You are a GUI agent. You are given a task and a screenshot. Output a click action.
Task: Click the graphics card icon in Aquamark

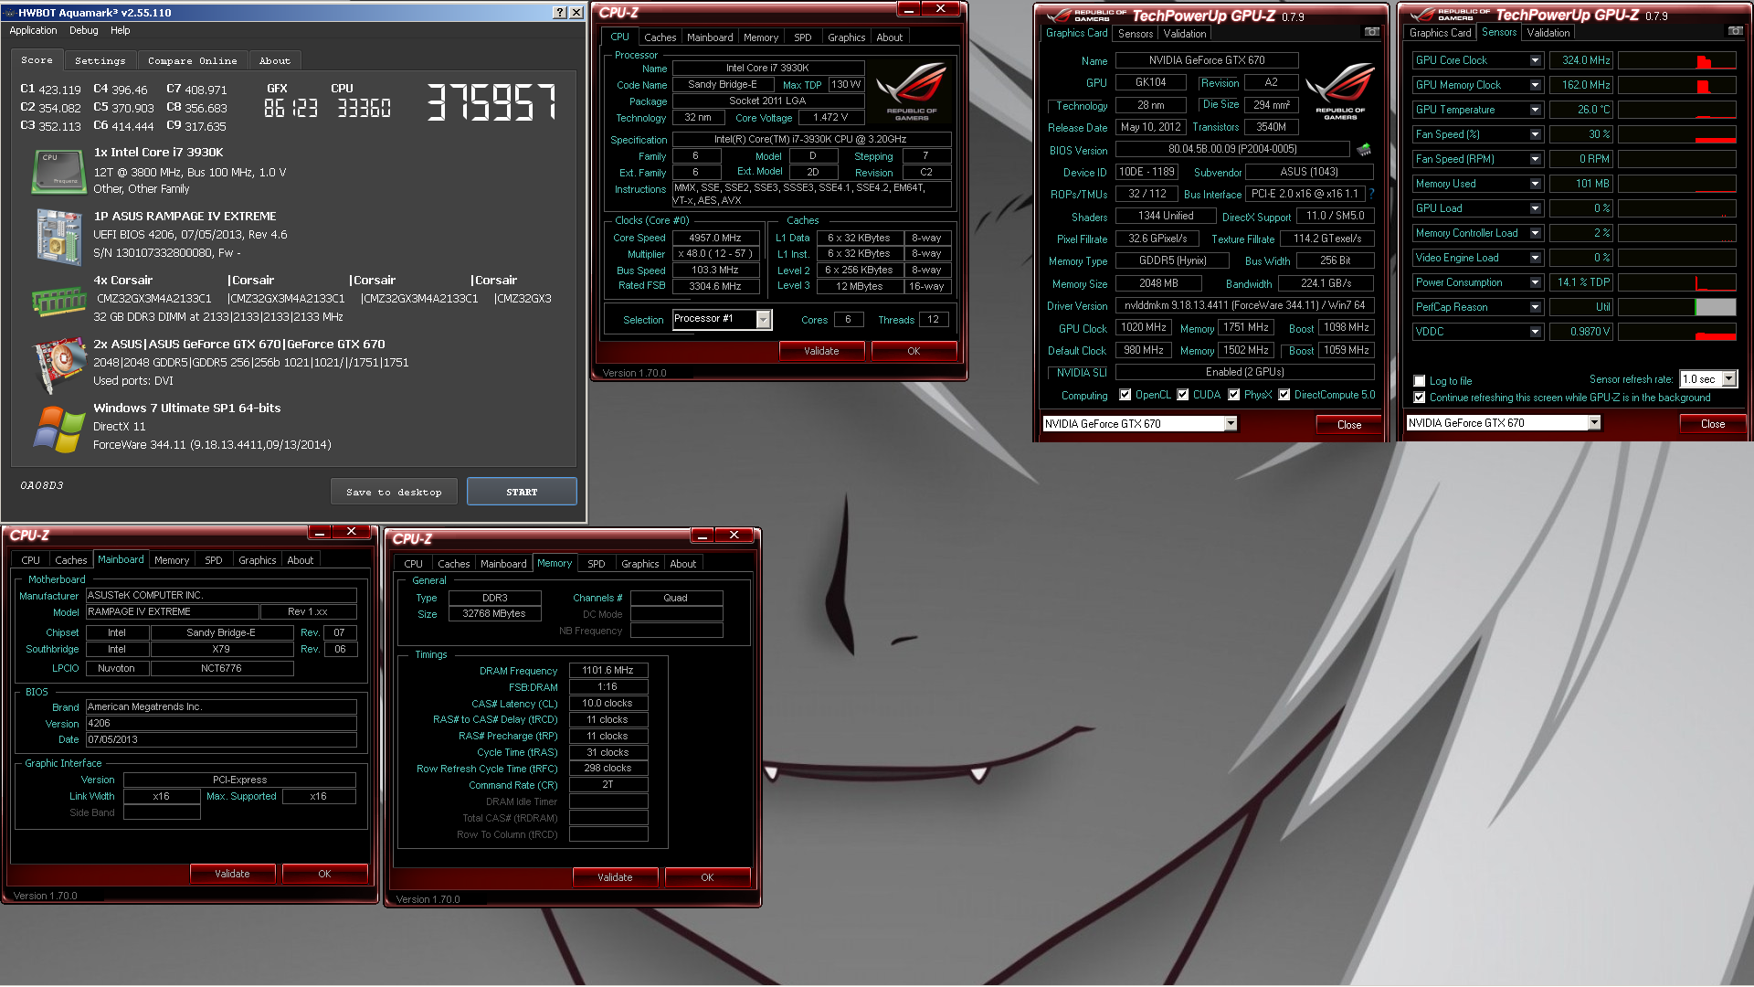[x=58, y=364]
